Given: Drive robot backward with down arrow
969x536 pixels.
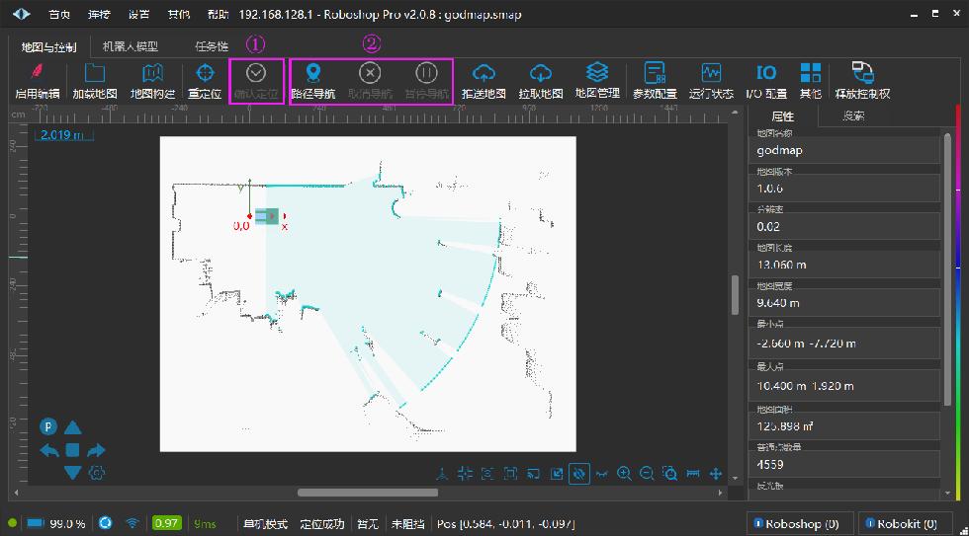Looking at the screenshot, I should pyautogui.click(x=73, y=473).
